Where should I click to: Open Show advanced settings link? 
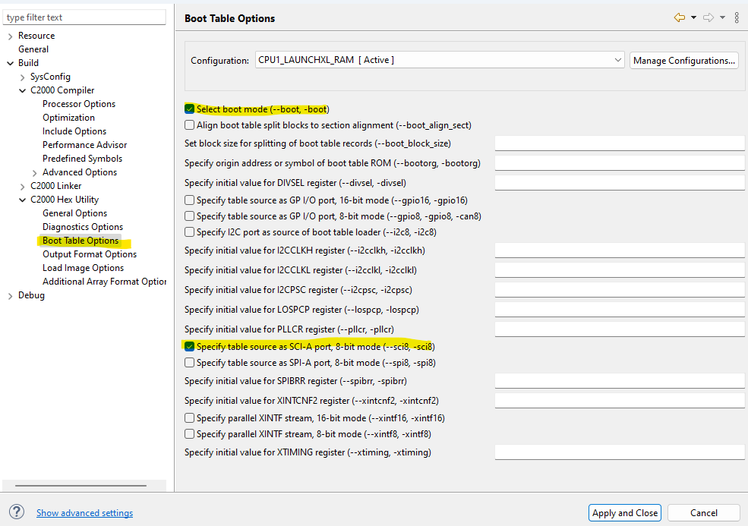[84, 513]
